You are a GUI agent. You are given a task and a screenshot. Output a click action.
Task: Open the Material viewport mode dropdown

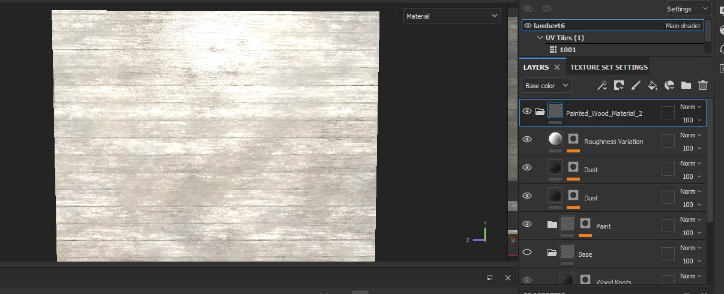pyautogui.click(x=452, y=16)
